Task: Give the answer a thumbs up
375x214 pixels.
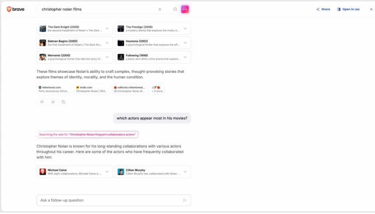Action: (42, 102)
